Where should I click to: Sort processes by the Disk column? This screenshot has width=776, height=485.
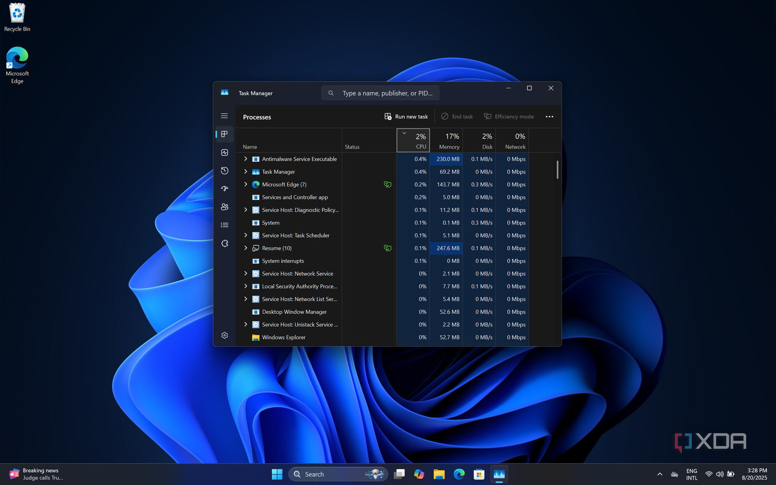479,141
